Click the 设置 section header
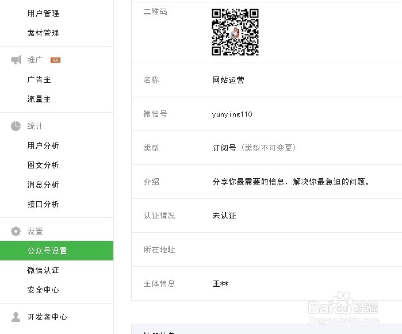 (x=35, y=231)
